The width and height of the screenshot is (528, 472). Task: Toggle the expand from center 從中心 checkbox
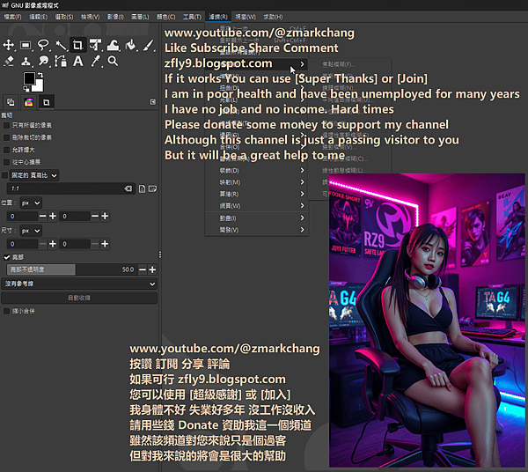tap(6, 162)
